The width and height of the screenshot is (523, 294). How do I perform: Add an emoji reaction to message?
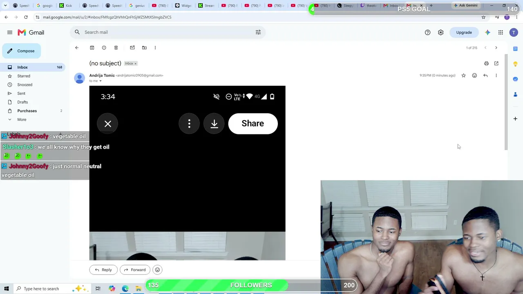coord(474,76)
